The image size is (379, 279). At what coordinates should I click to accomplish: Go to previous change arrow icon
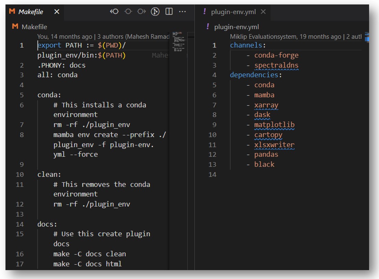pyautogui.click(x=114, y=12)
